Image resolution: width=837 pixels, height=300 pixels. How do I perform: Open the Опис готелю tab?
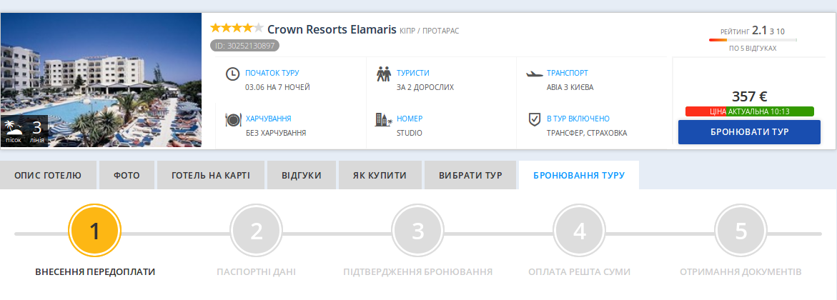pyautogui.click(x=48, y=175)
